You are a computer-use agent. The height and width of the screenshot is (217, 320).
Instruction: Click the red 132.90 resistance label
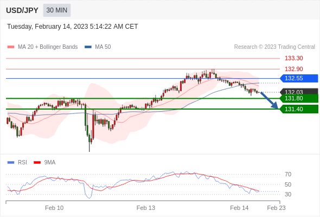tap(293, 69)
